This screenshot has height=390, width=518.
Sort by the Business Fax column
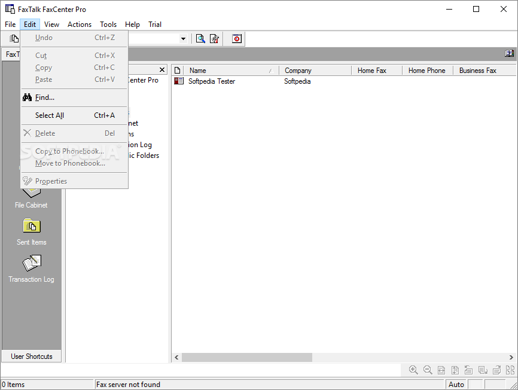(485, 71)
